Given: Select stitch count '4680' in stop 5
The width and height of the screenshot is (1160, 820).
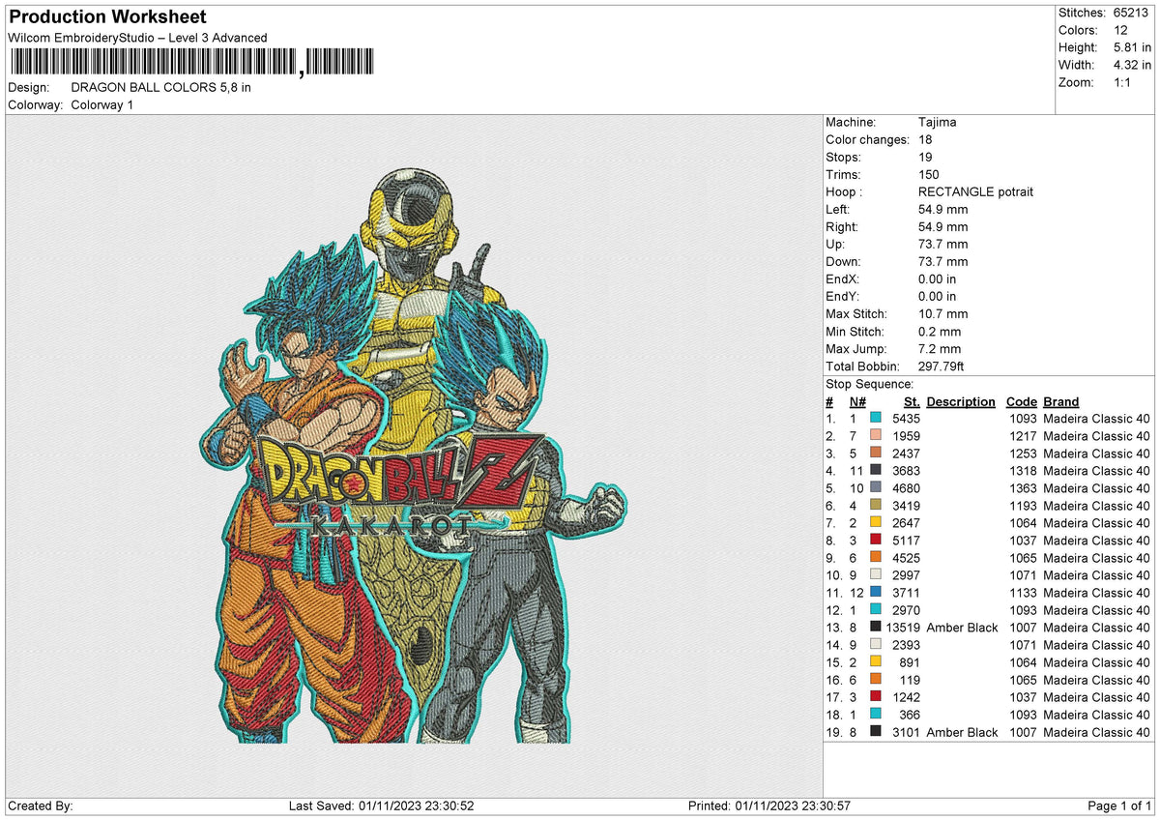Looking at the screenshot, I should pyautogui.click(x=906, y=488).
